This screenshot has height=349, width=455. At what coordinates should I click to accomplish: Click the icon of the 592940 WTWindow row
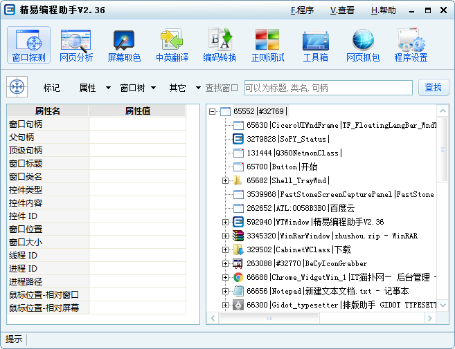pos(238,222)
